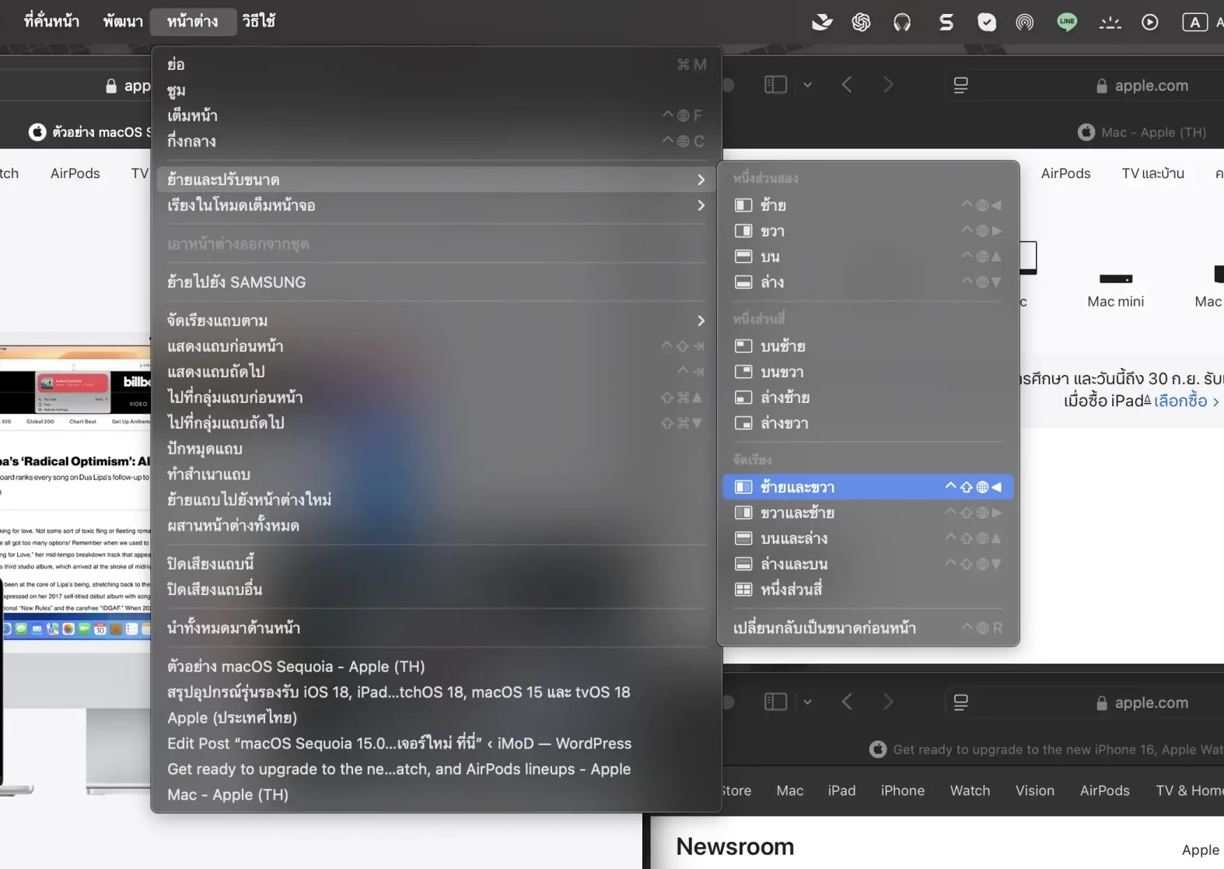
Task: Click the headphones icon in menu bar
Action: pos(902,23)
